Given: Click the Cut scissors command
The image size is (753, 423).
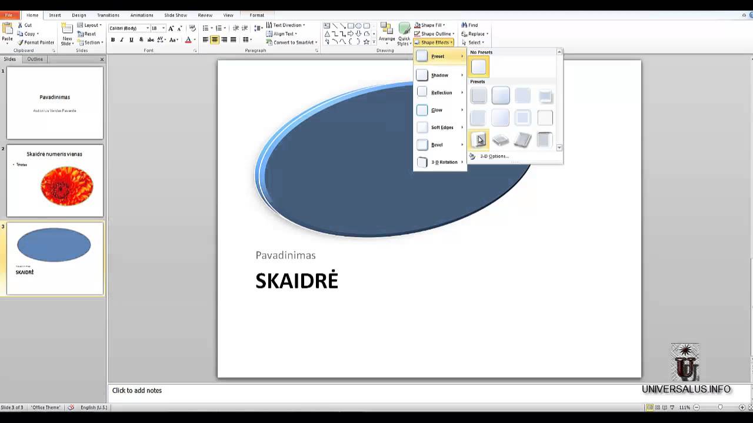Looking at the screenshot, I should click(x=25, y=25).
